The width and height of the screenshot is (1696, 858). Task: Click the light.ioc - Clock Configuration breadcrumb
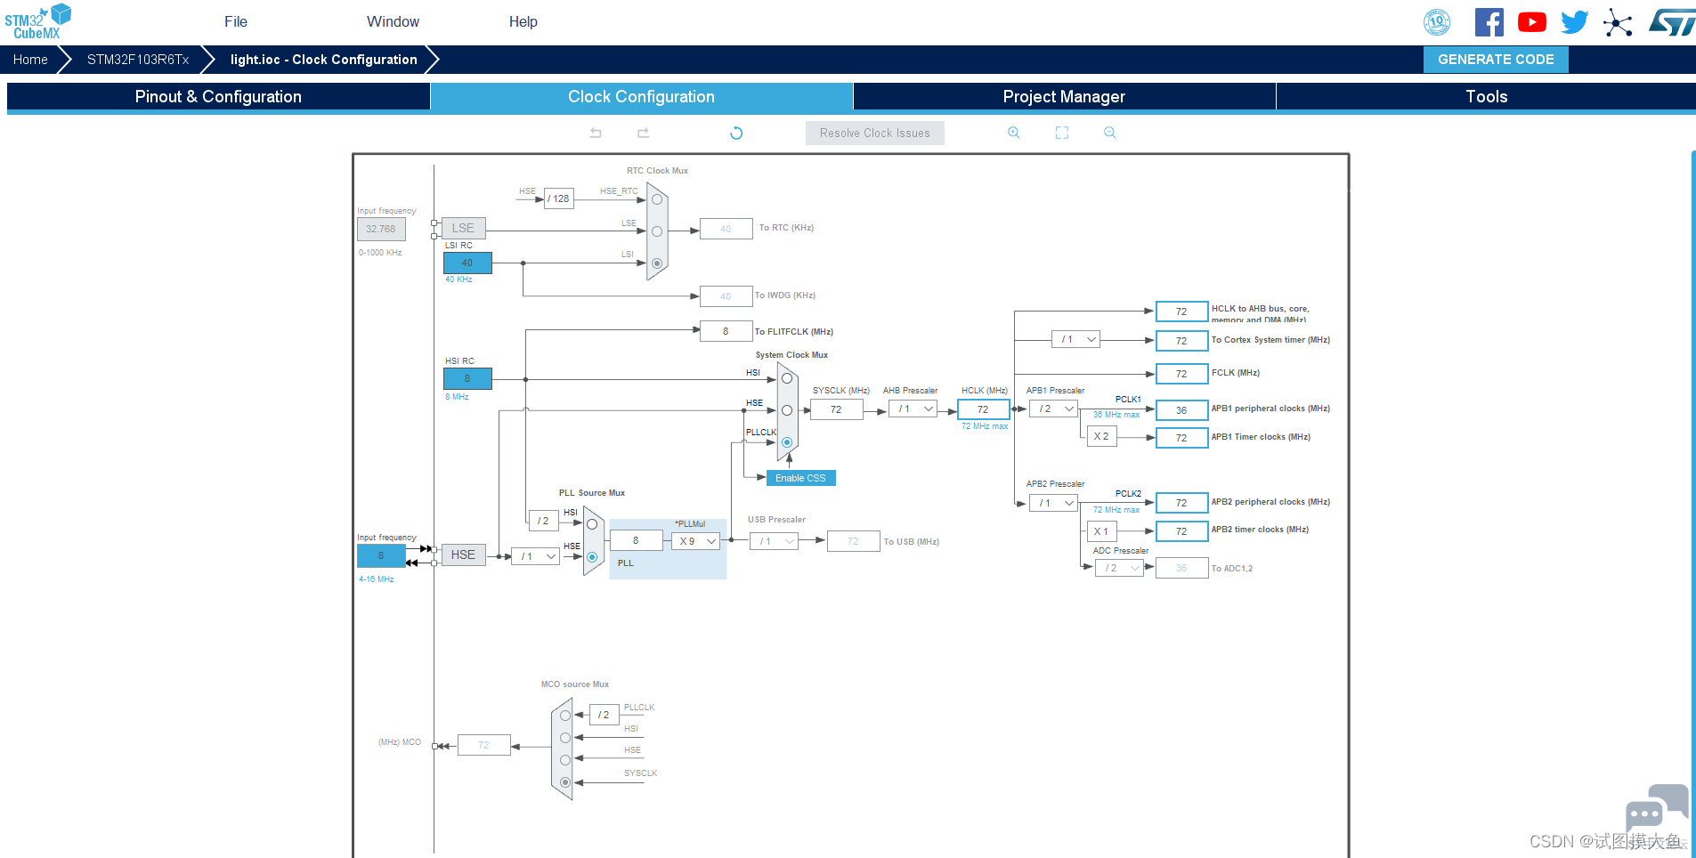[324, 60]
